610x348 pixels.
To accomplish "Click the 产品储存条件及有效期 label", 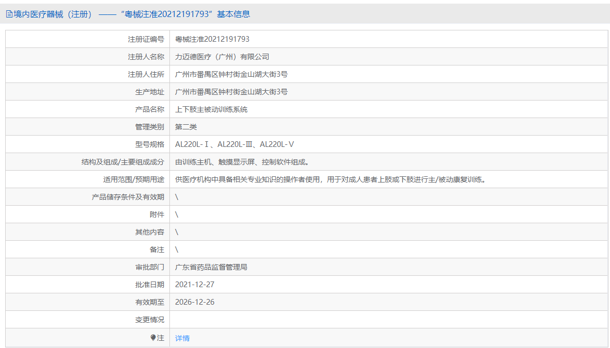I will tap(128, 197).
